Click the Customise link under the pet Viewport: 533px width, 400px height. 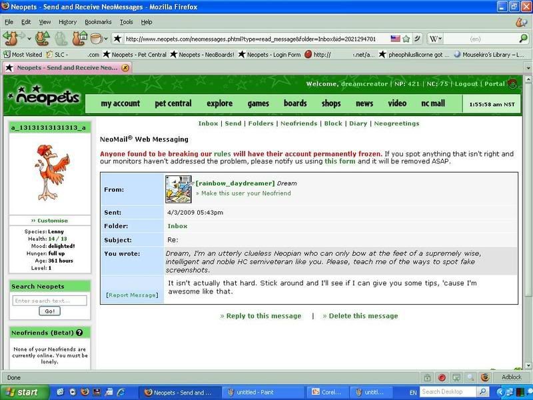(x=49, y=221)
